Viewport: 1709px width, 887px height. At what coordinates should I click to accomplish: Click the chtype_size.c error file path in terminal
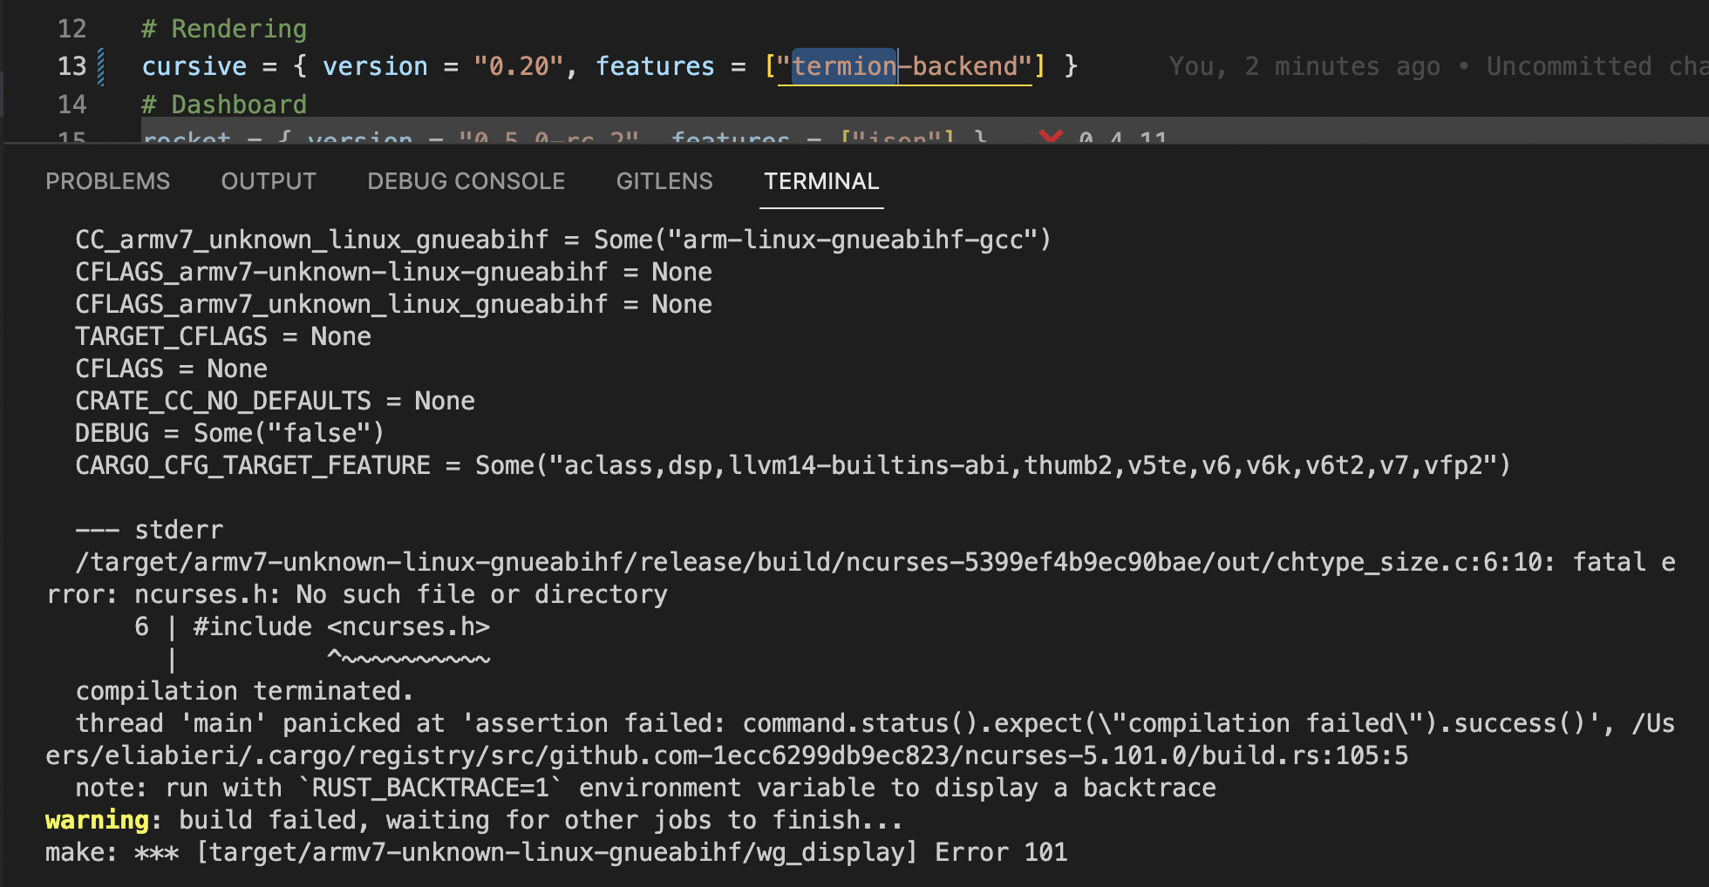pos(610,562)
